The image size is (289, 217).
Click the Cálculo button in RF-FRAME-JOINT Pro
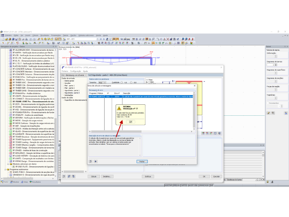pos(94,177)
